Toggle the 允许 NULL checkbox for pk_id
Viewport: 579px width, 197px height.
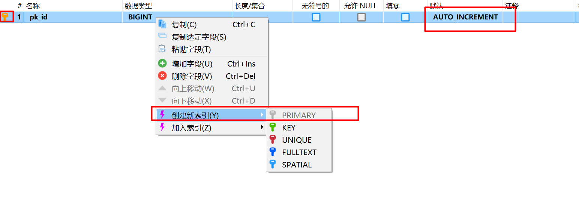coord(361,17)
